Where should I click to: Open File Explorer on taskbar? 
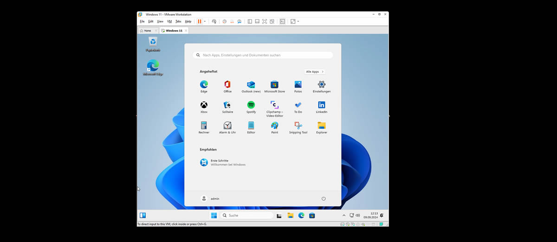(x=290, y=216)
